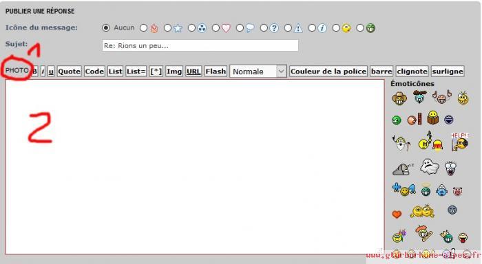Viewport: 482px width, 264px height.
Task: Select the question mark message icon radio
Action: [x=264, y=28]
